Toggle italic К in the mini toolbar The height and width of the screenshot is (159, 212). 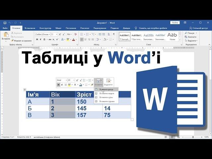coord(62,85)
